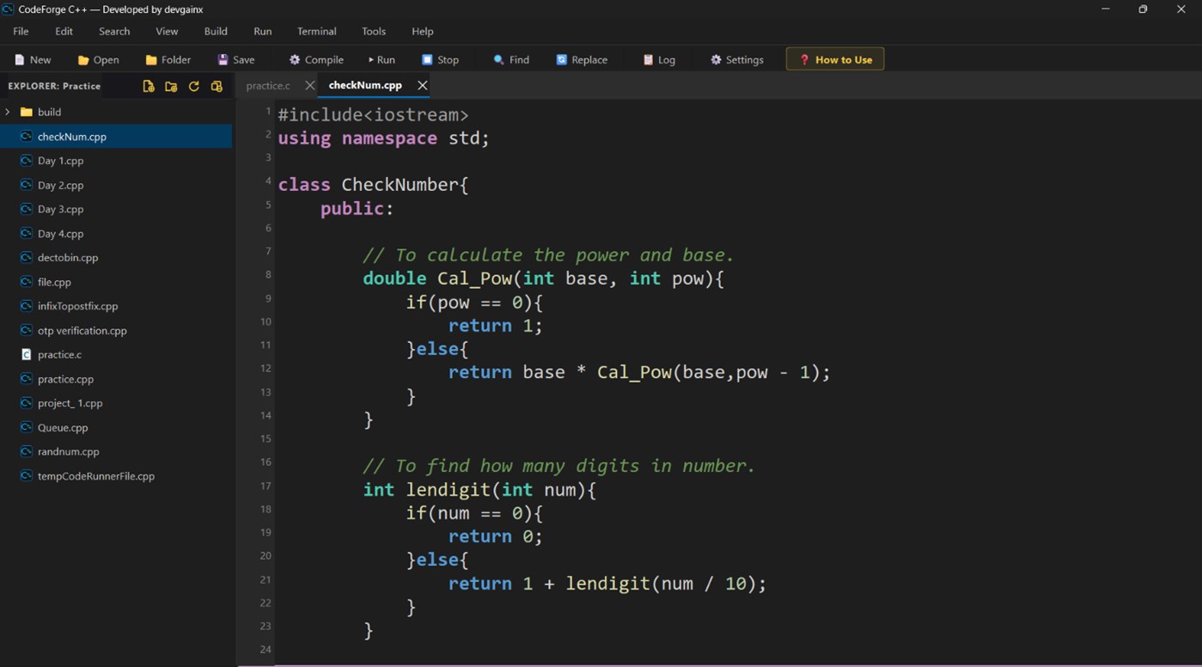Viewport: 1202px width, 667px height.
Task: Stop the running program
Action: click(440, 59)
